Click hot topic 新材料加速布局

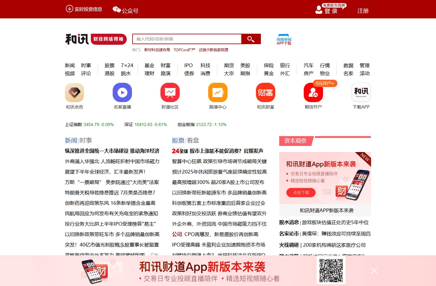157,50
